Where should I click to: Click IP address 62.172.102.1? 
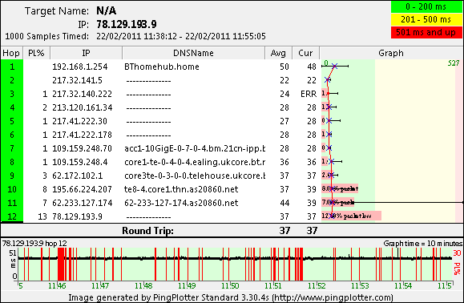coord(77,176)
